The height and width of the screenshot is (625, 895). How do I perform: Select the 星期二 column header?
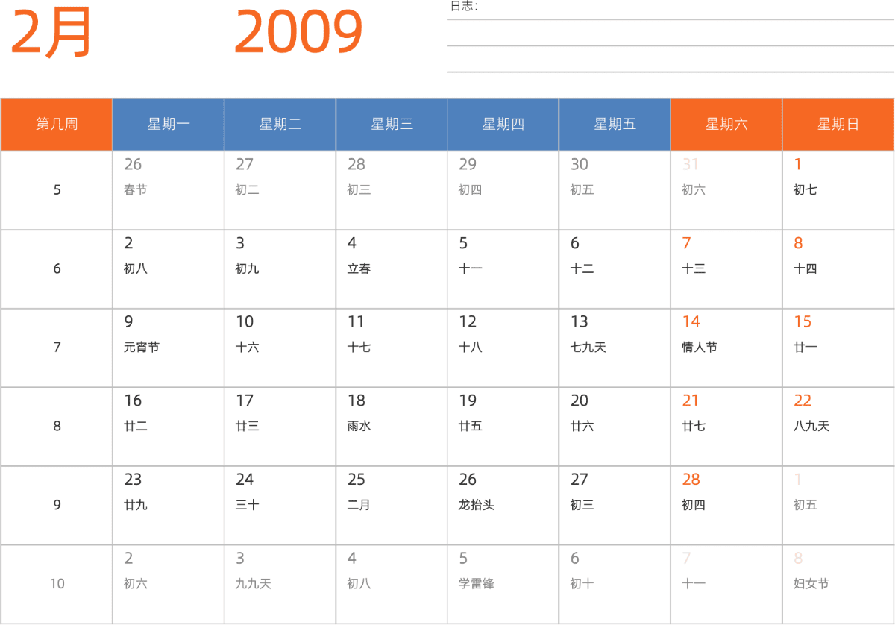(280, 125)
